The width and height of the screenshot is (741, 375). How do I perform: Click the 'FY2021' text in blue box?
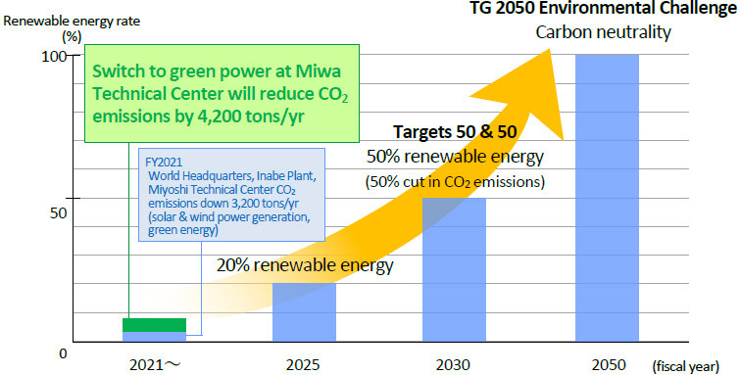(x=164, y=163)
